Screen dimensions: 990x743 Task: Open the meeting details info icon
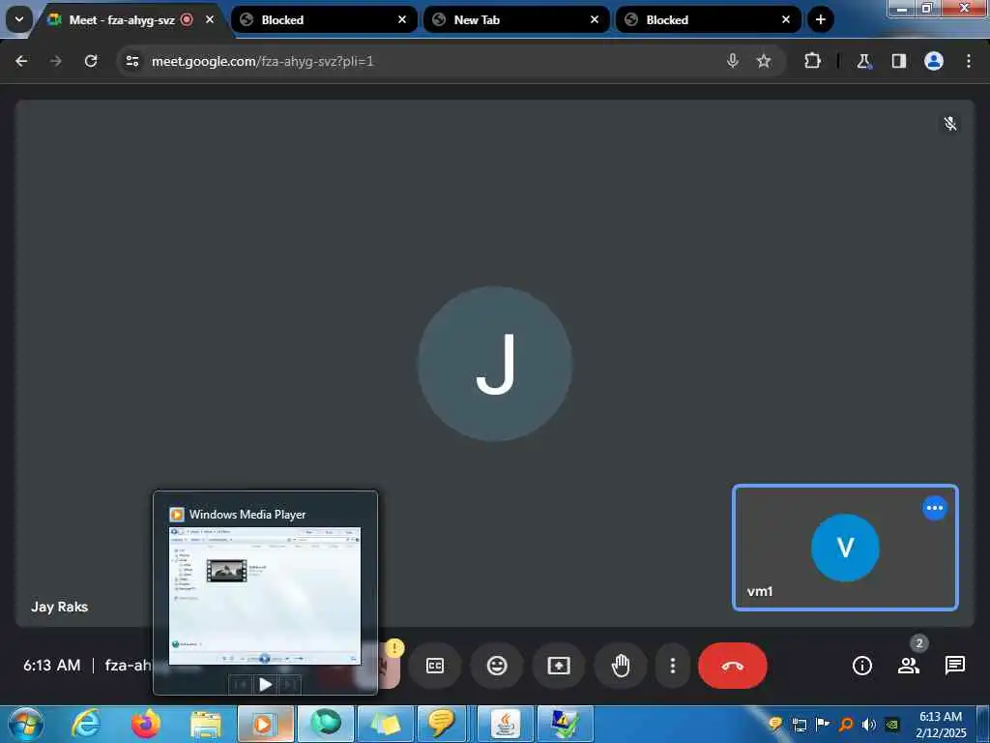click(861, 666)
